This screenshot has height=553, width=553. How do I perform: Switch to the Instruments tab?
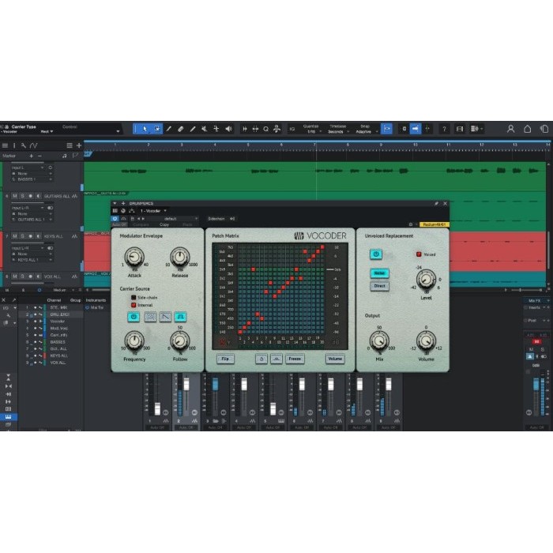pyautogui.click(x=96, y=300)
